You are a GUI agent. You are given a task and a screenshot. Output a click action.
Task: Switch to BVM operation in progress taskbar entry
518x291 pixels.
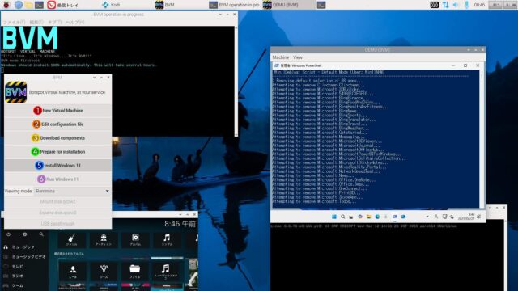(x=235, y=5)
